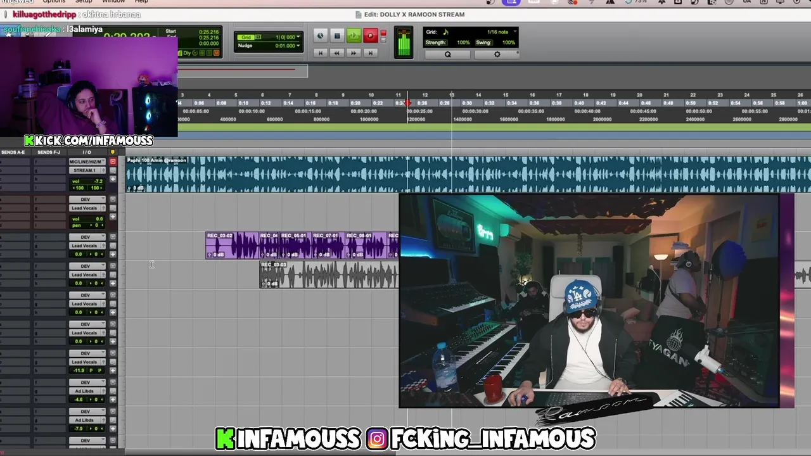The height and width of the screenshot is (456, 811).
Task: Click the small grey indicator beside Record
Action: pos(383,40)
